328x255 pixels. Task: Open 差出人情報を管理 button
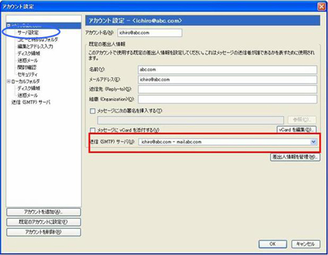coord(295,157)
